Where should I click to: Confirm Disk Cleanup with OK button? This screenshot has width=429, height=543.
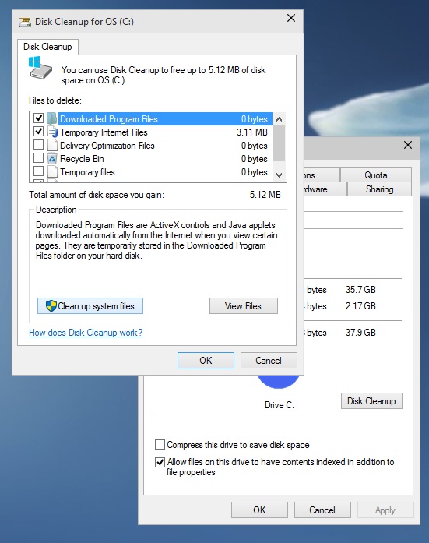pos(206,361)
